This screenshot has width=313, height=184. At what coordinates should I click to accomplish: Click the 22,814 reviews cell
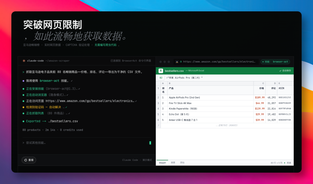click(x=272, y=109)
